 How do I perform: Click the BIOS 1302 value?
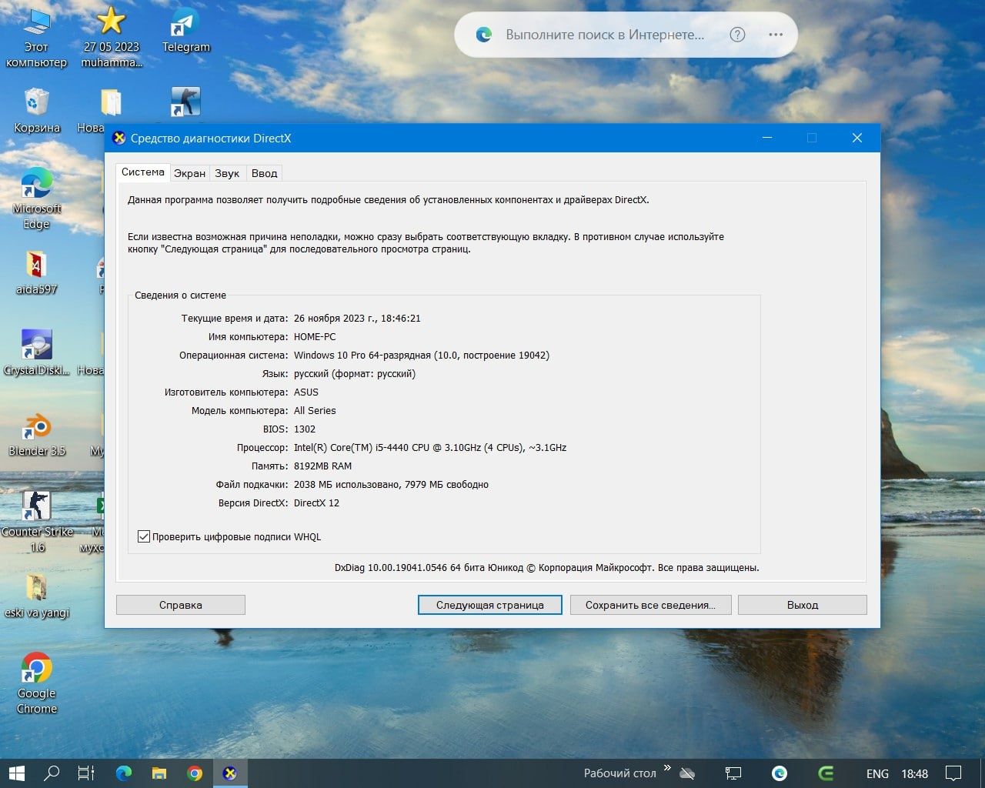pos(305,429)
